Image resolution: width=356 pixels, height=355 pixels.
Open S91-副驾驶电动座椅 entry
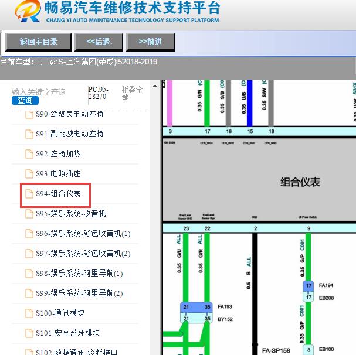click(x=69, y=134)
